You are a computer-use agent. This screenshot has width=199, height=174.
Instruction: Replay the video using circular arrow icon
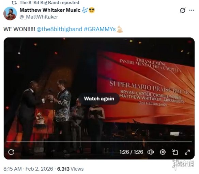coord(11,152)
